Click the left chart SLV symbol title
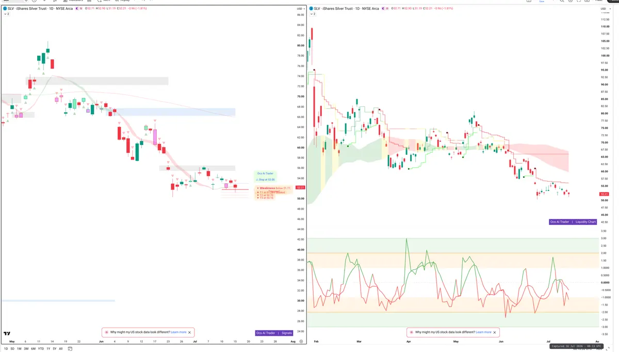 40,9
